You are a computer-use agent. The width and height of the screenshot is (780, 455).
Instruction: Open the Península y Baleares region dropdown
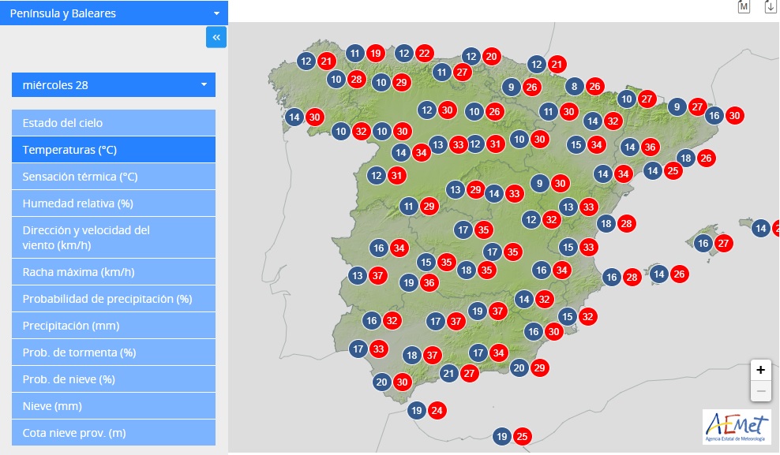pyautogui.click(x=114, y=13)
